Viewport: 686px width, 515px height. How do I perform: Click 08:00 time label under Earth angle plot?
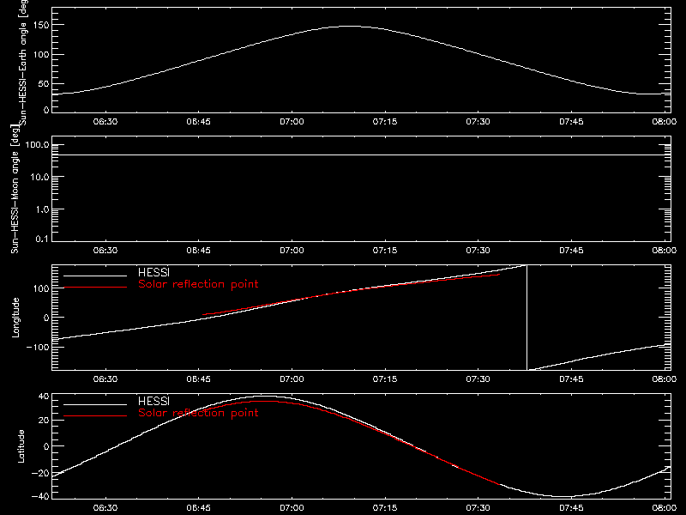(664, 122)
